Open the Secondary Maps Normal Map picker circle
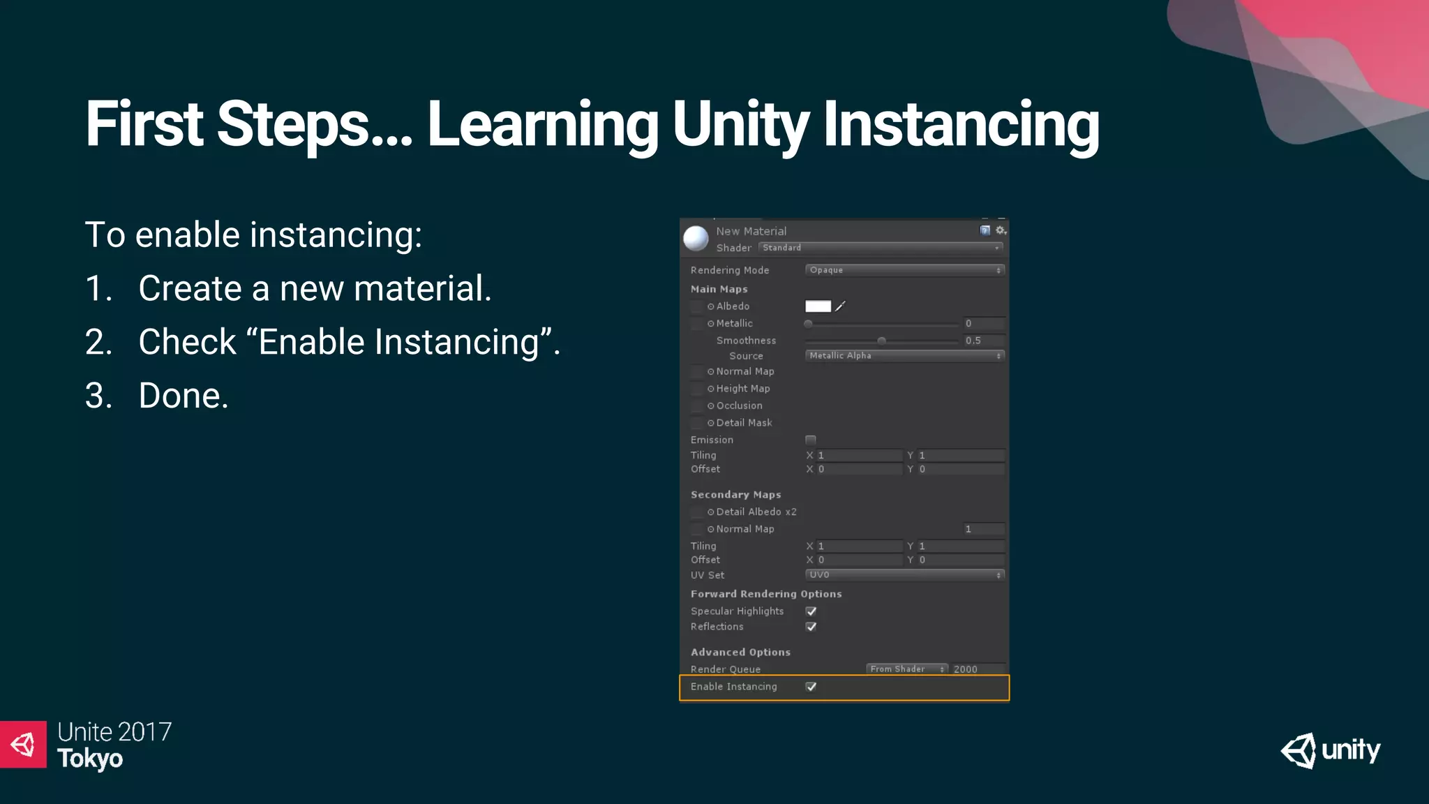Screen dimensions: 1429x804 click(x=711, y=530)
